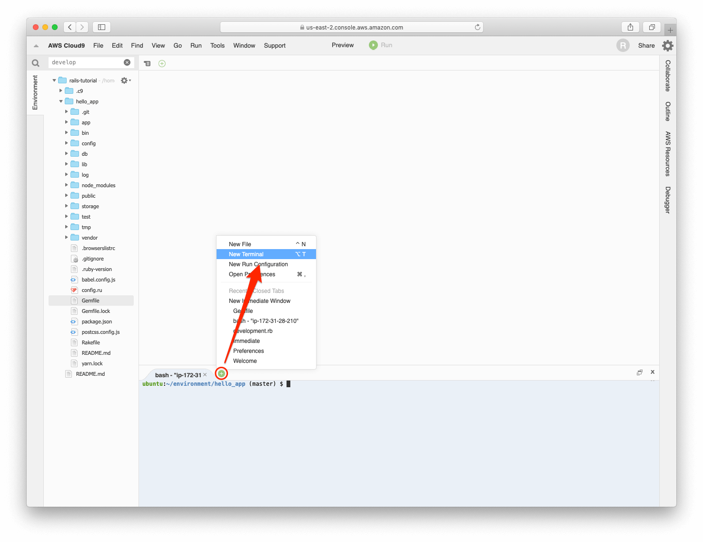Viewport: 703px width, 542px height.
Task: Open babel.config.js file
Action: pos(98,280)
